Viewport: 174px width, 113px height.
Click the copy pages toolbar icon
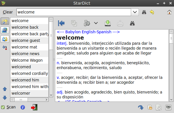click(x=74, y=23)
